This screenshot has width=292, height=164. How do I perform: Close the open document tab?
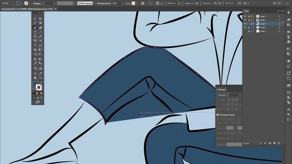pyautogui.click(x=56, y=9)
